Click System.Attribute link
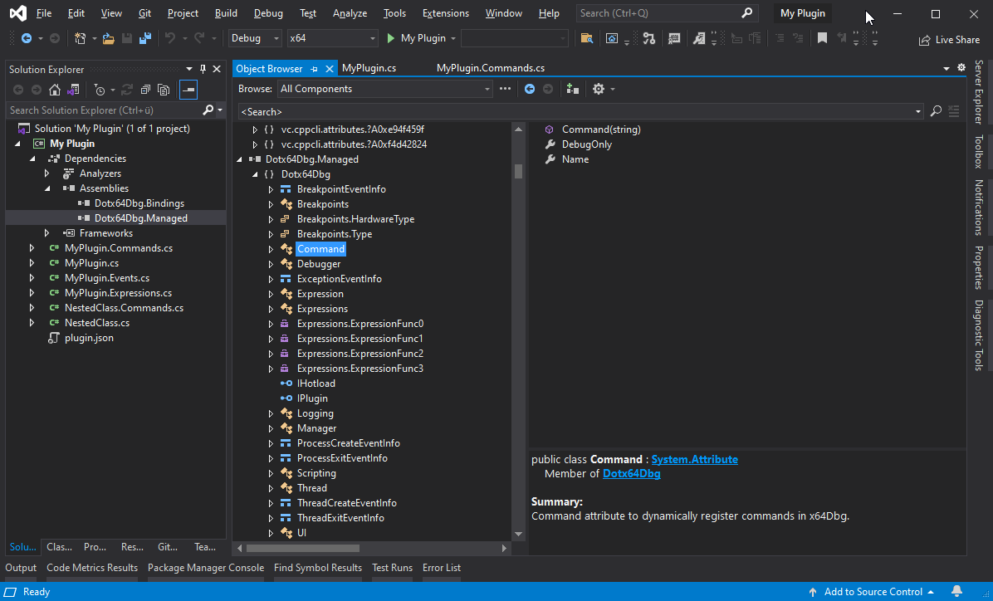993x601 pixels. pos(695,460)
